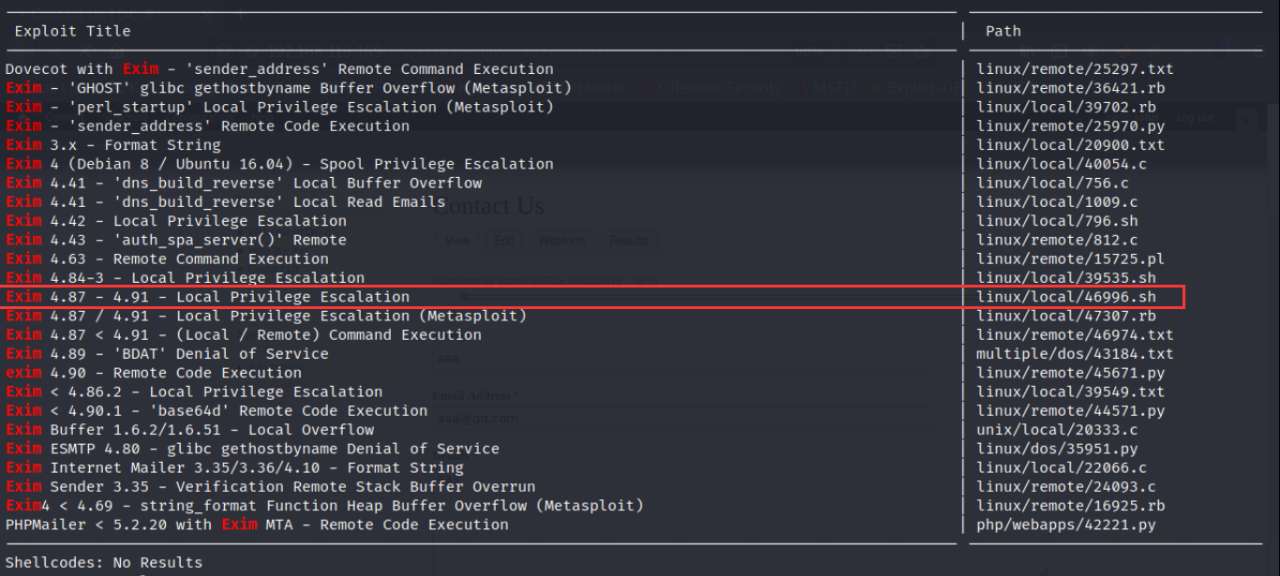Select Exim 4.87 / 4.91 Metasploit escalation title

[266, 316]
